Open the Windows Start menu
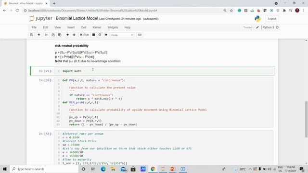Screen dimensions: 308x173 click(x=5, y=169)
